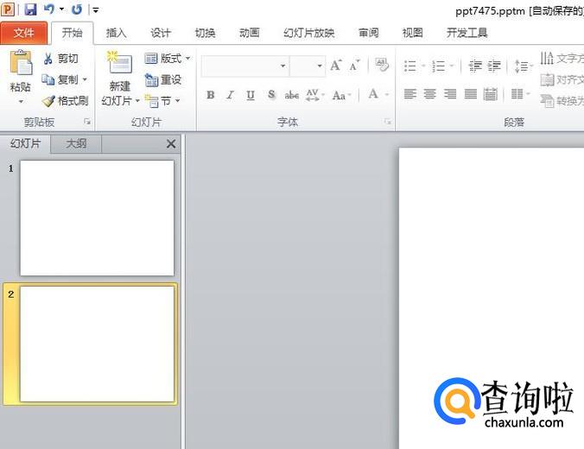Open the font name dropdown
The image size is (584, 449).
click(x=282, y=66)
